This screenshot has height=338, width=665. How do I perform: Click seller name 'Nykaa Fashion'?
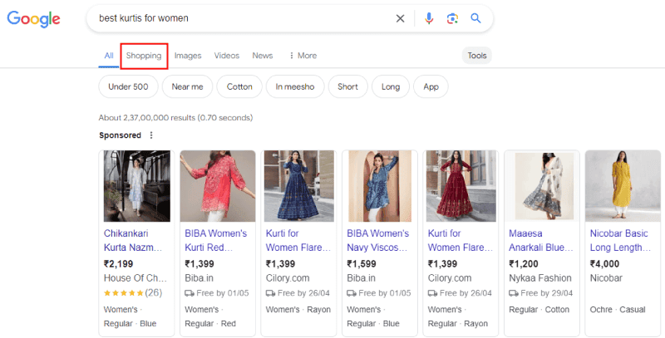(x=539, y=278)
